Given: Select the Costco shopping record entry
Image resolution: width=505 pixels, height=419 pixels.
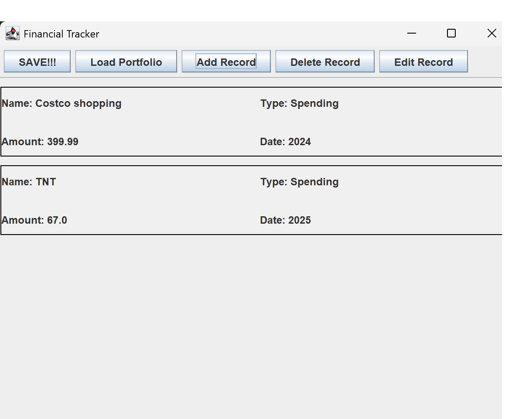Looking at the screenshot, I should point(174,121).
